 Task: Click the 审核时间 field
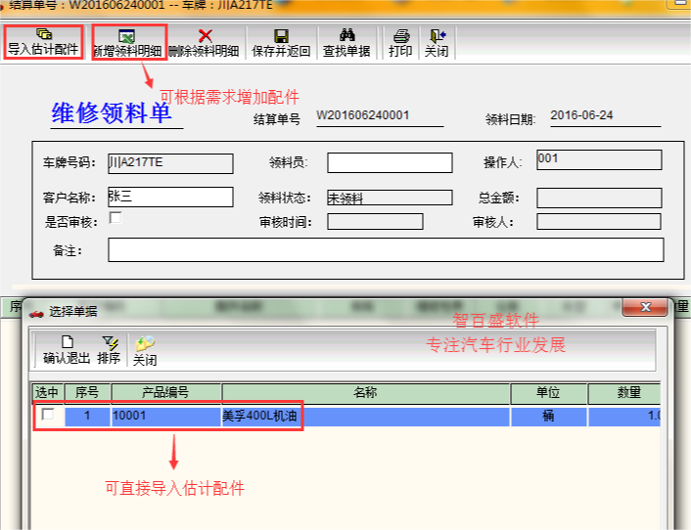click(x=375, y=221)
